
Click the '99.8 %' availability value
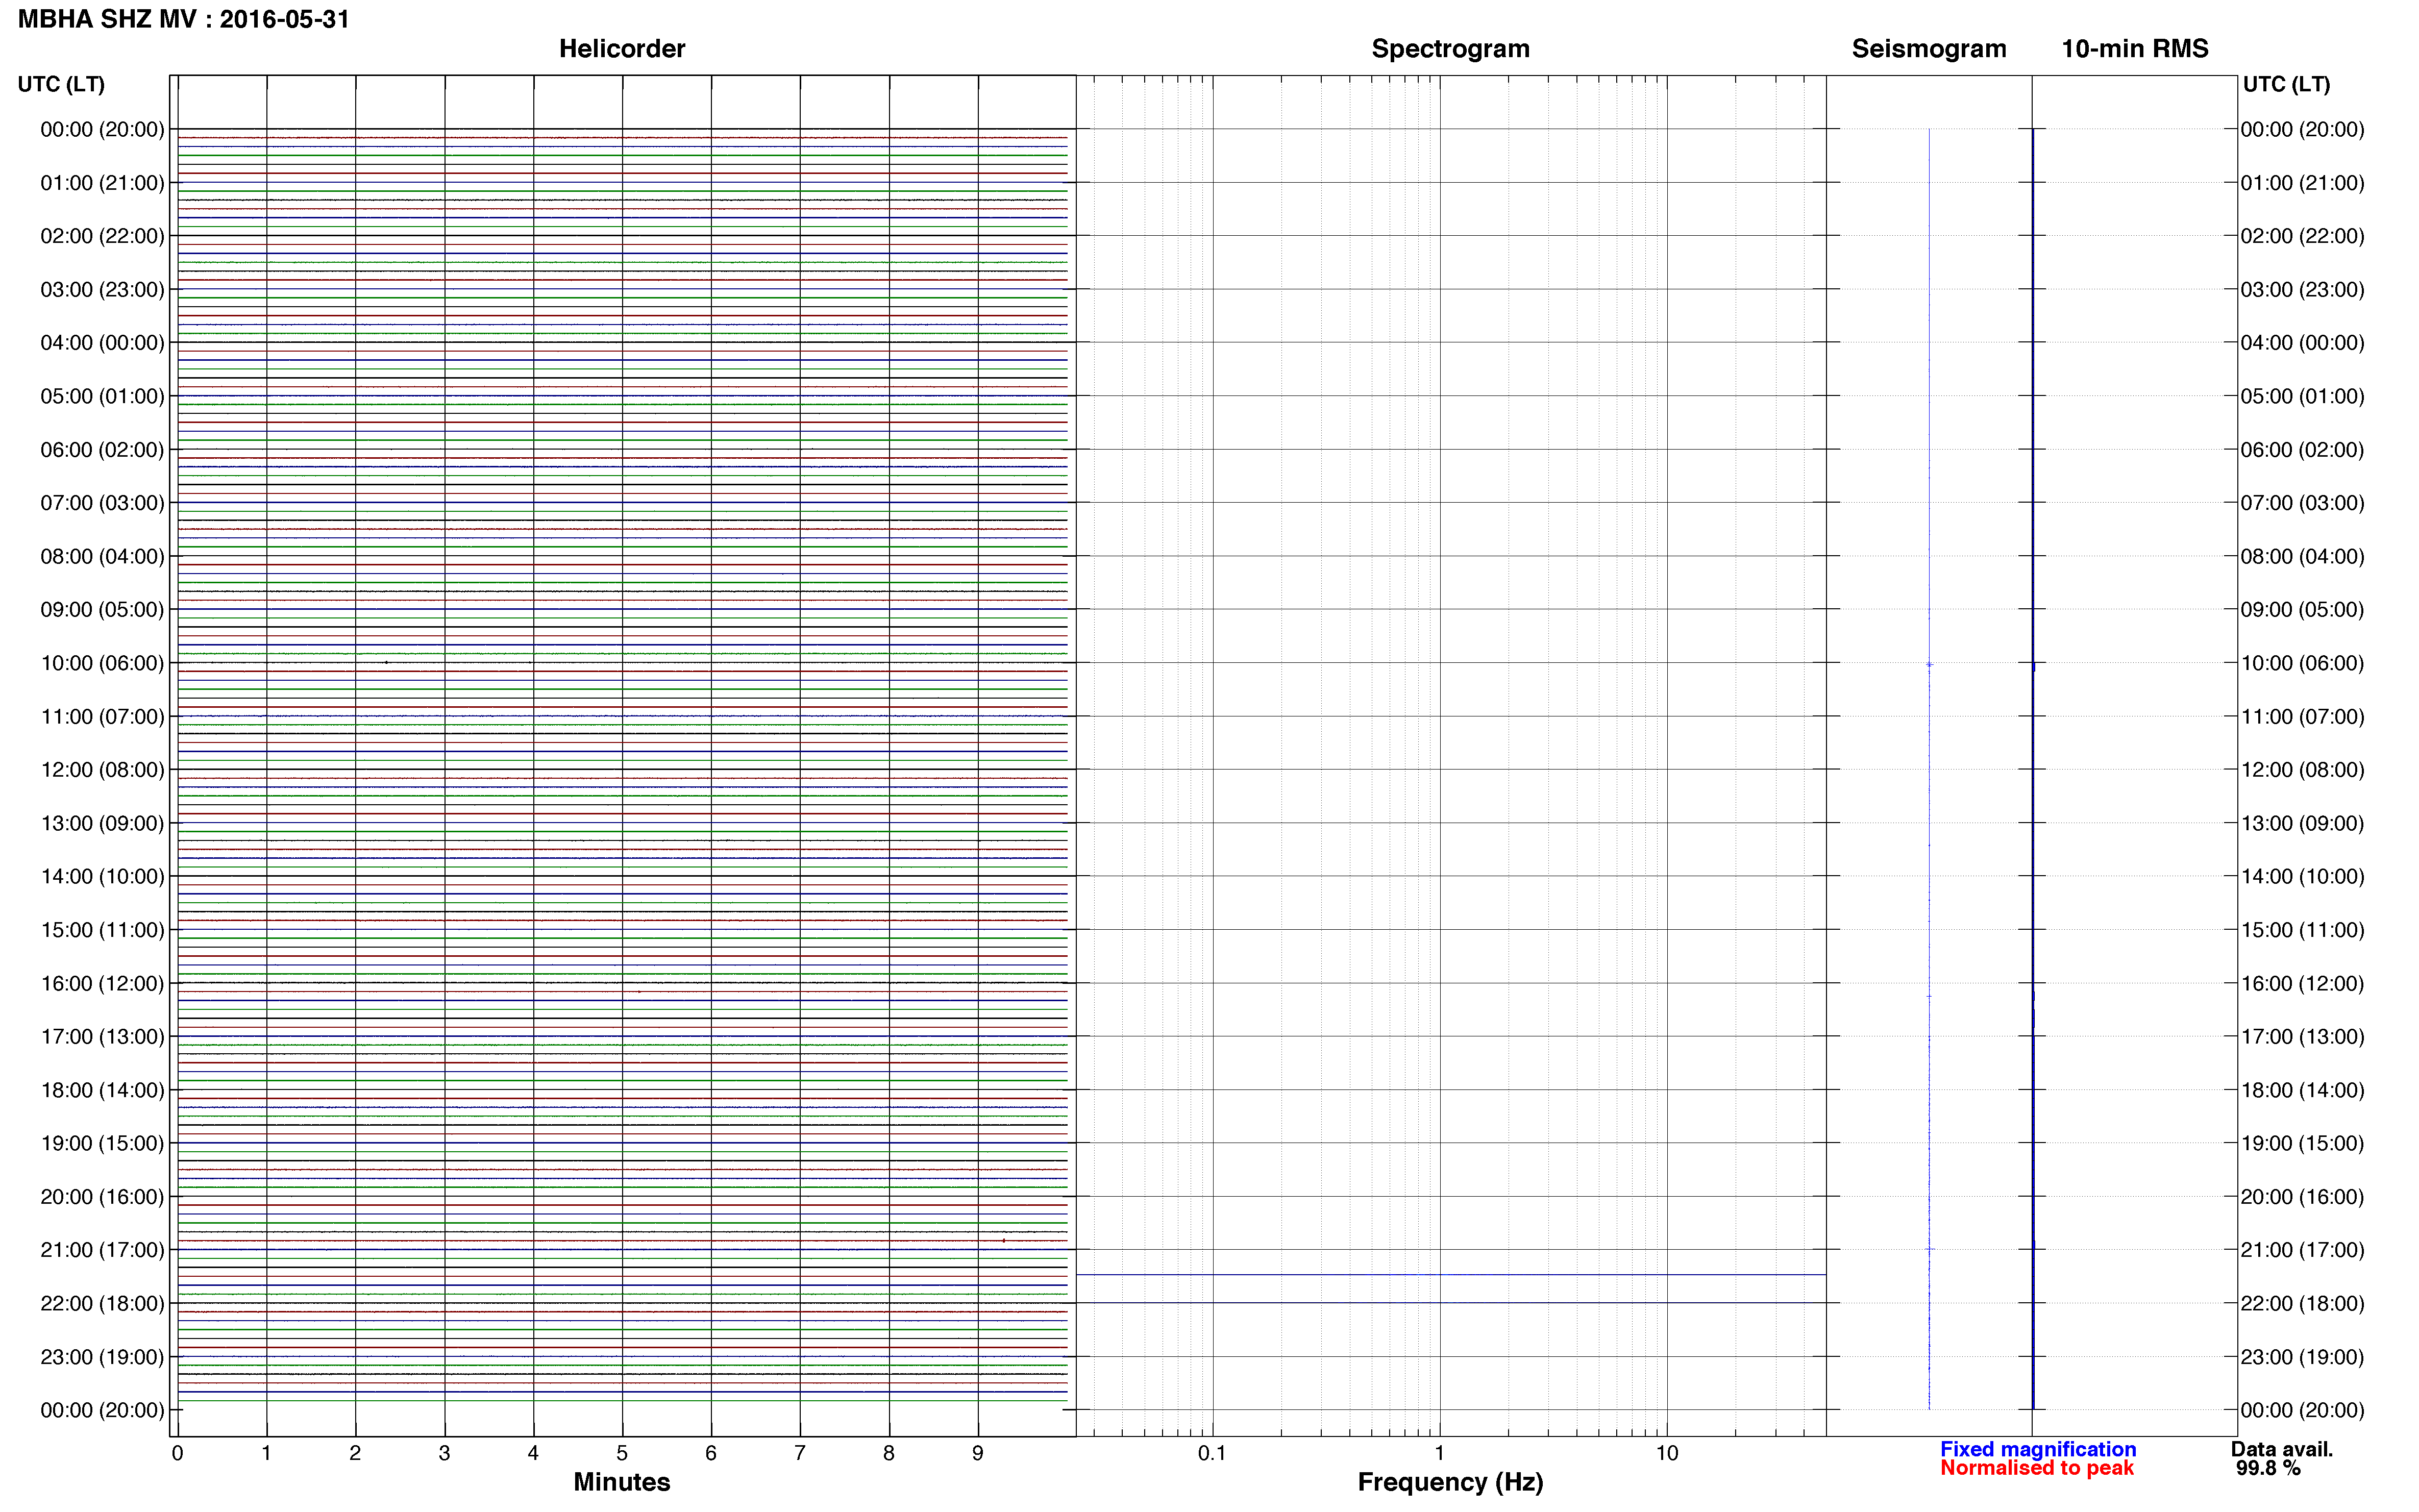[2269, 1468]
